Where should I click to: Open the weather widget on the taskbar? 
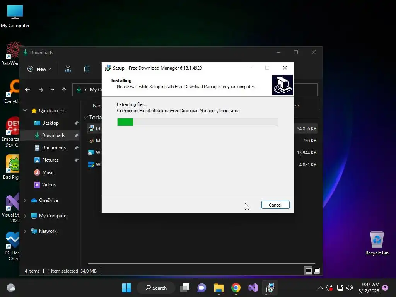click(x=11, y=288)
